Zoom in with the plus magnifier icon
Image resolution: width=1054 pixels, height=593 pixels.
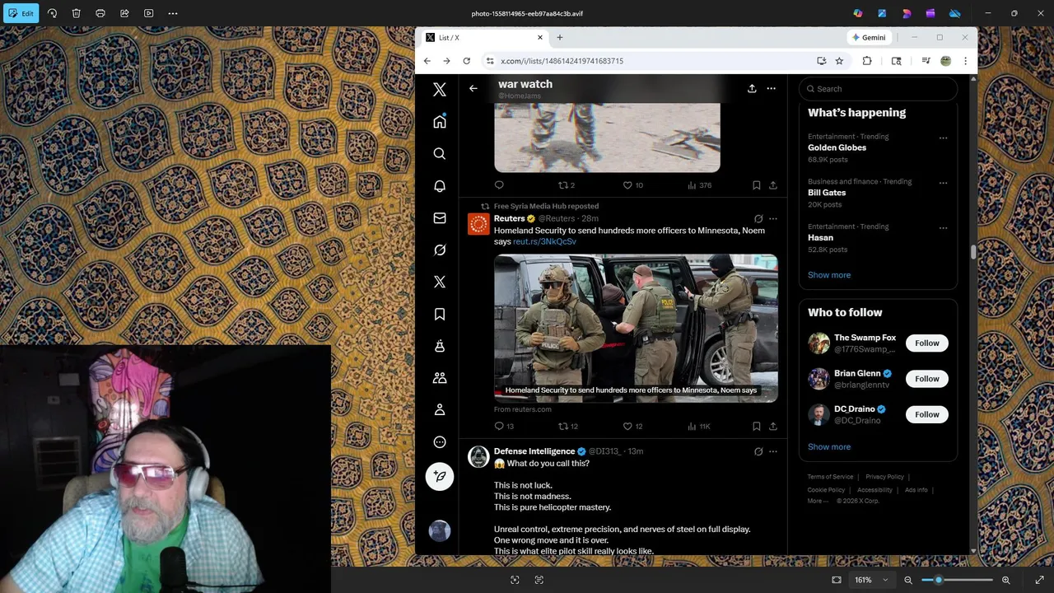click(1005, 580)
